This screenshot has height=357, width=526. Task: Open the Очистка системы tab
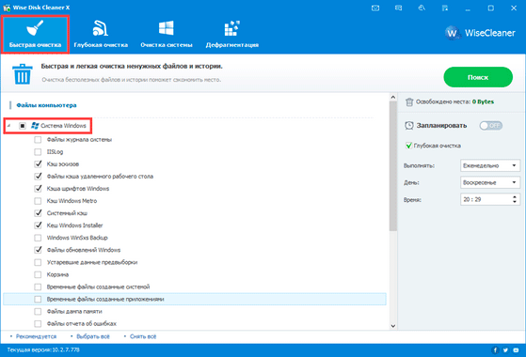[x=167, y=34]
